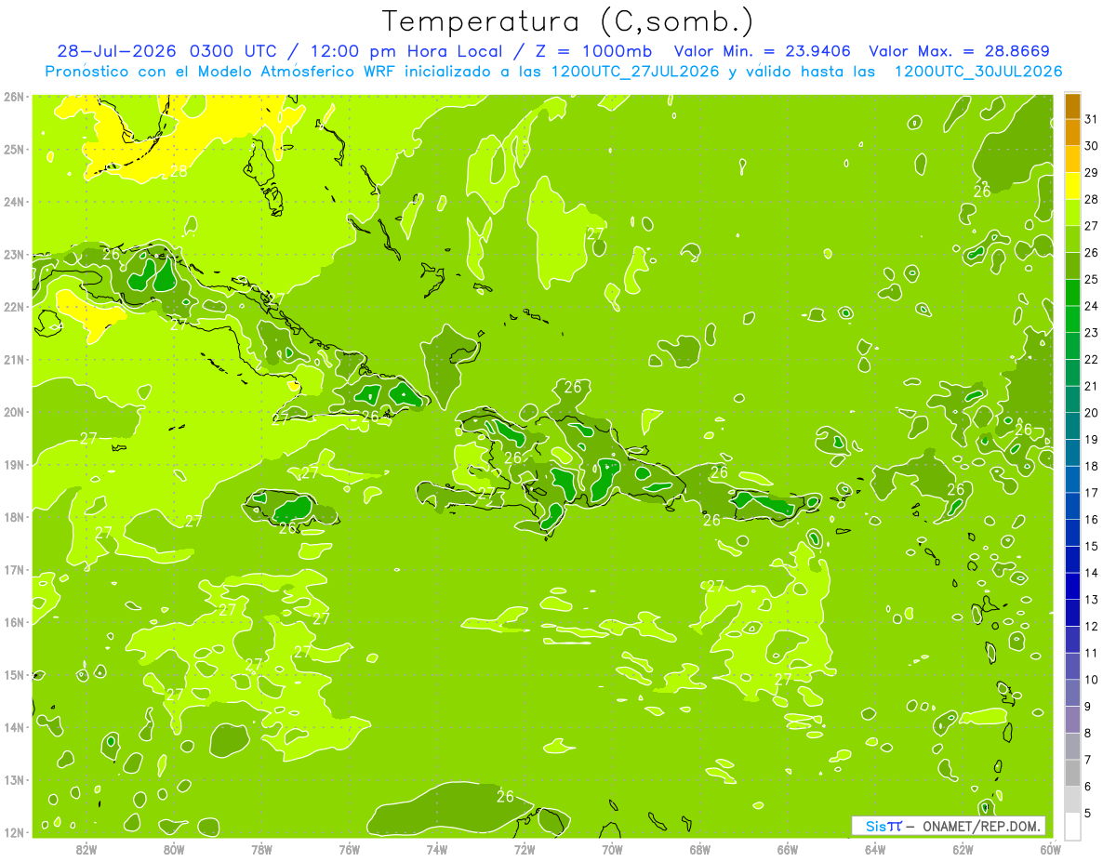Click longitude axis label '78W'
The height and width of the screenshot is (862, 1116).
coord(261,849)
